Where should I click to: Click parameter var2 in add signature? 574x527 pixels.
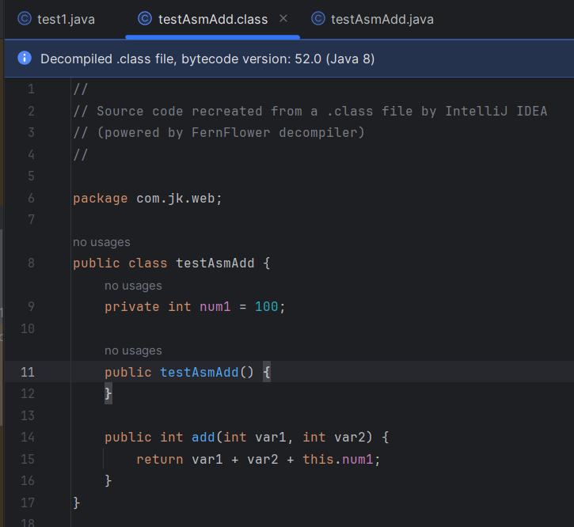349,438
